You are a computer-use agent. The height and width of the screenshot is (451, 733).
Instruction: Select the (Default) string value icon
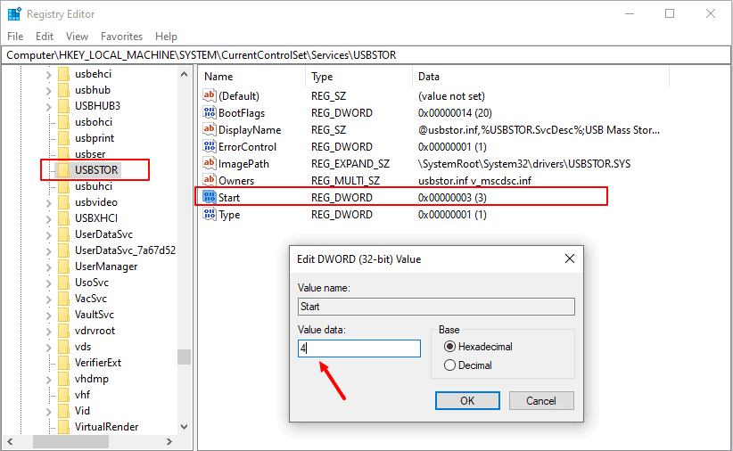point(209,95)
